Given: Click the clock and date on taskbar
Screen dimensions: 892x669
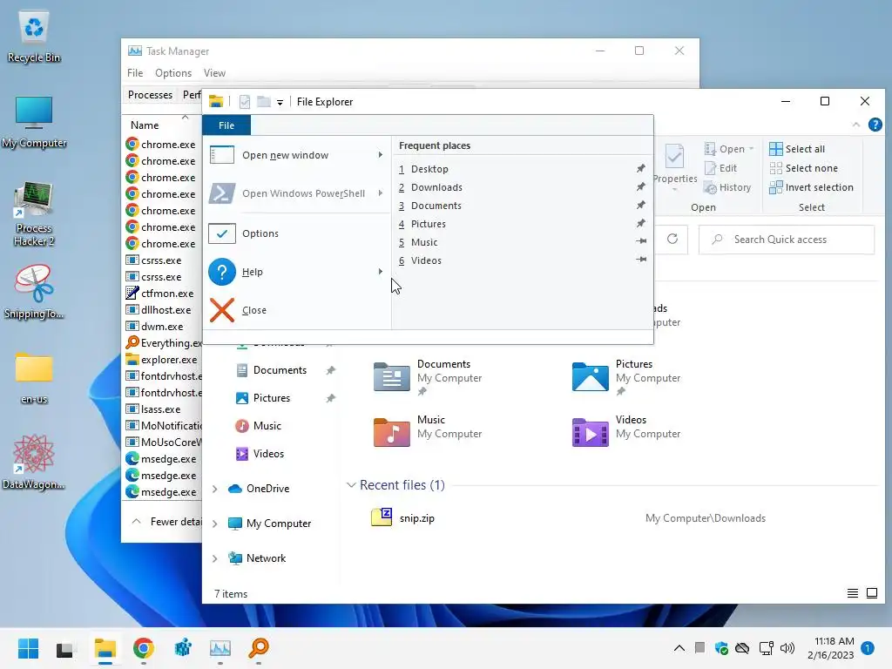Looking at the screenshot, I should [x=831, y=648].
